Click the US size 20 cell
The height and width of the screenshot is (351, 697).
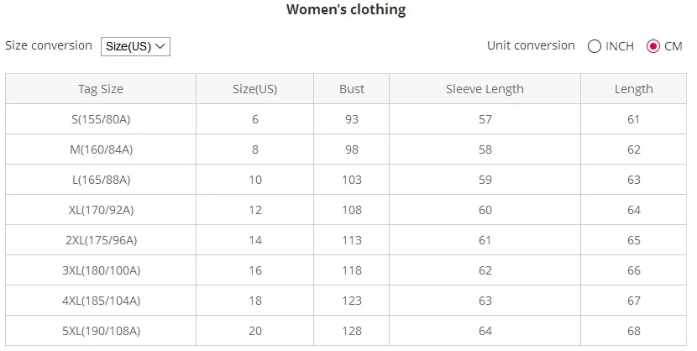pyautogui.click(x=254, y=331)
